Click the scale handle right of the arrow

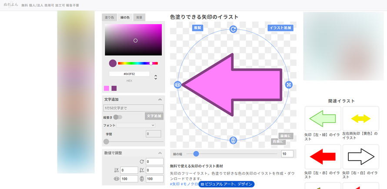coord(289,85)
